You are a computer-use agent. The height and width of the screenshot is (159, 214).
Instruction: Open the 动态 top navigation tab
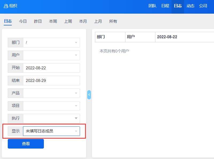pos(190,6)
